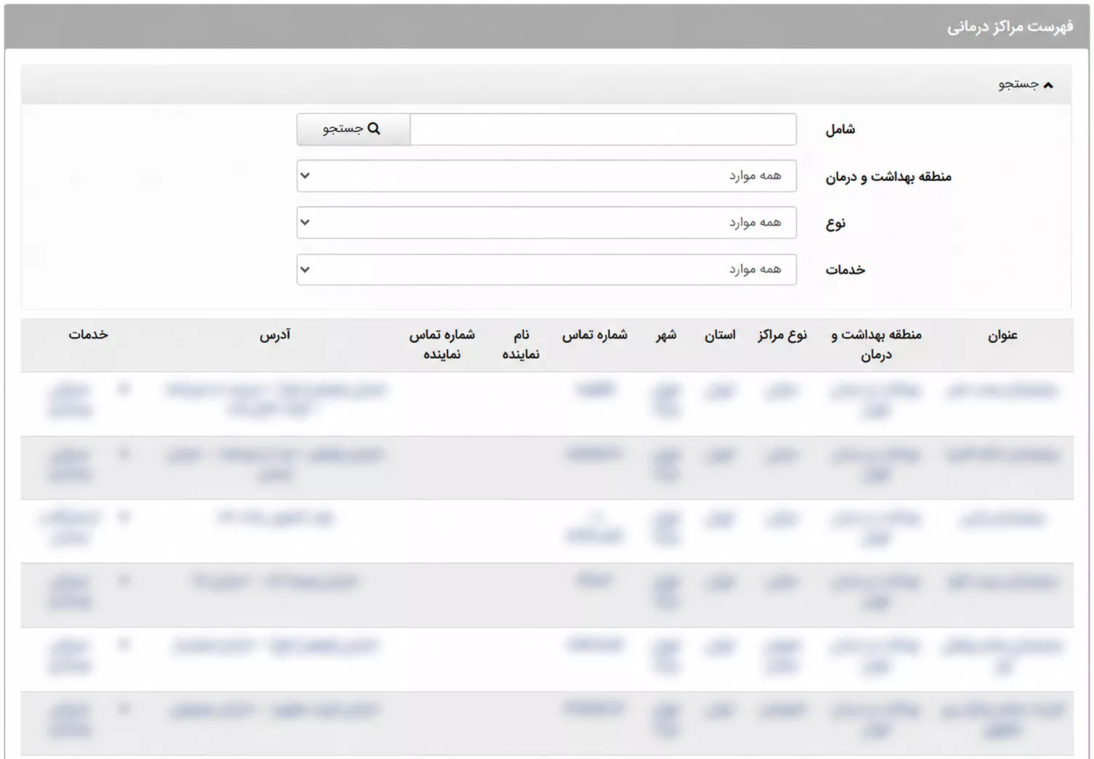Click the شماره تماس نماینده column header

point(442,344)
